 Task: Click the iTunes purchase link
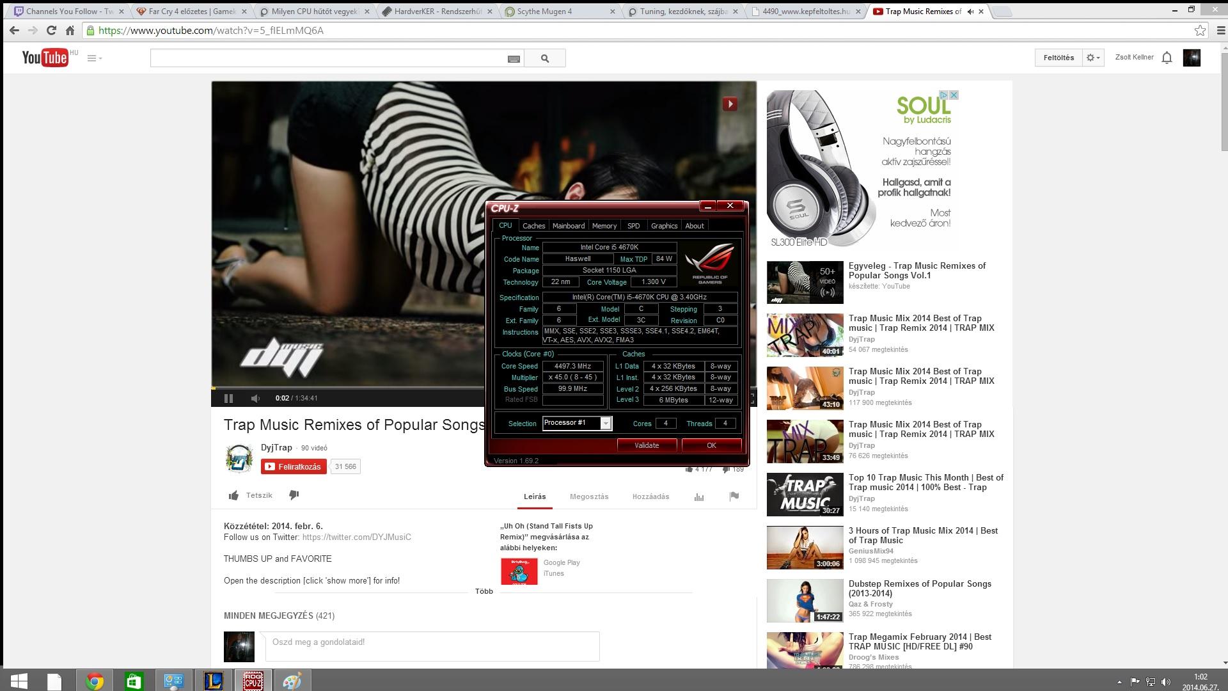coord(554,573)
